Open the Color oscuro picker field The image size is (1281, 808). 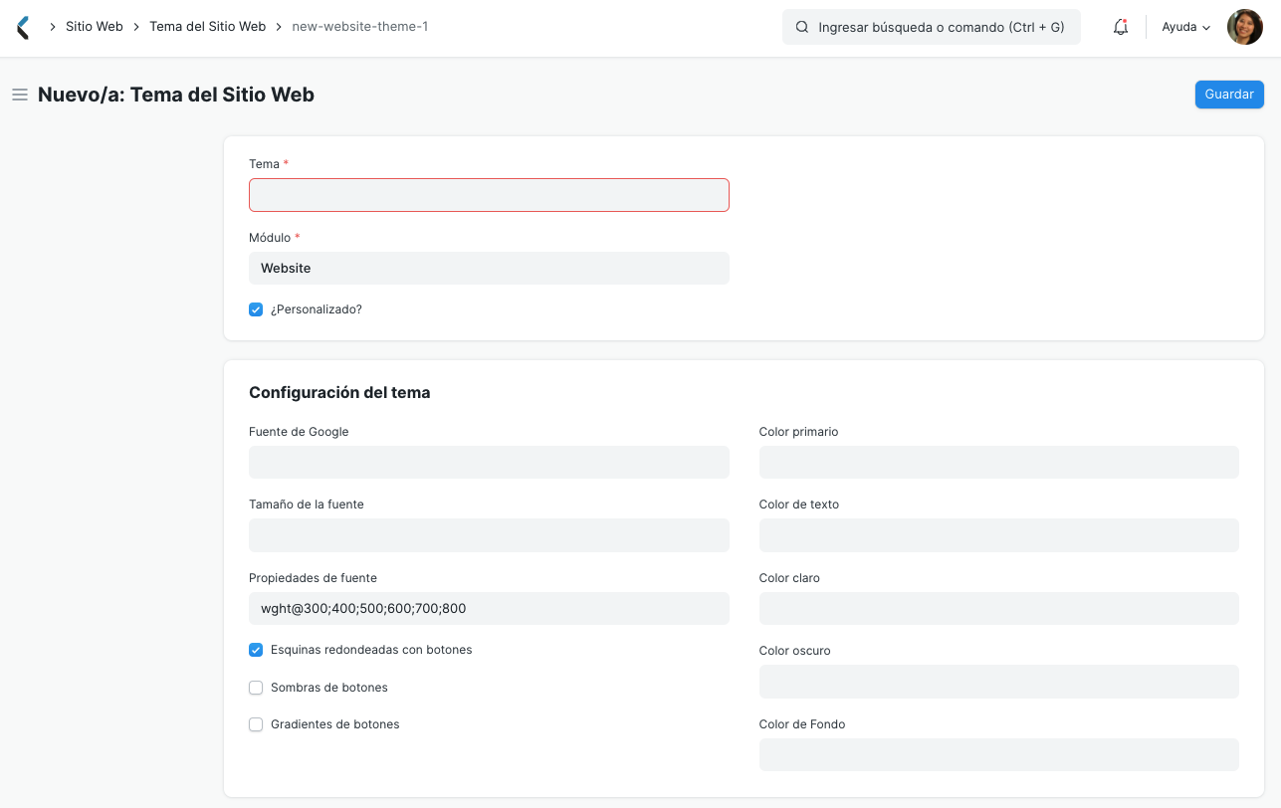(x=999, y=682)
